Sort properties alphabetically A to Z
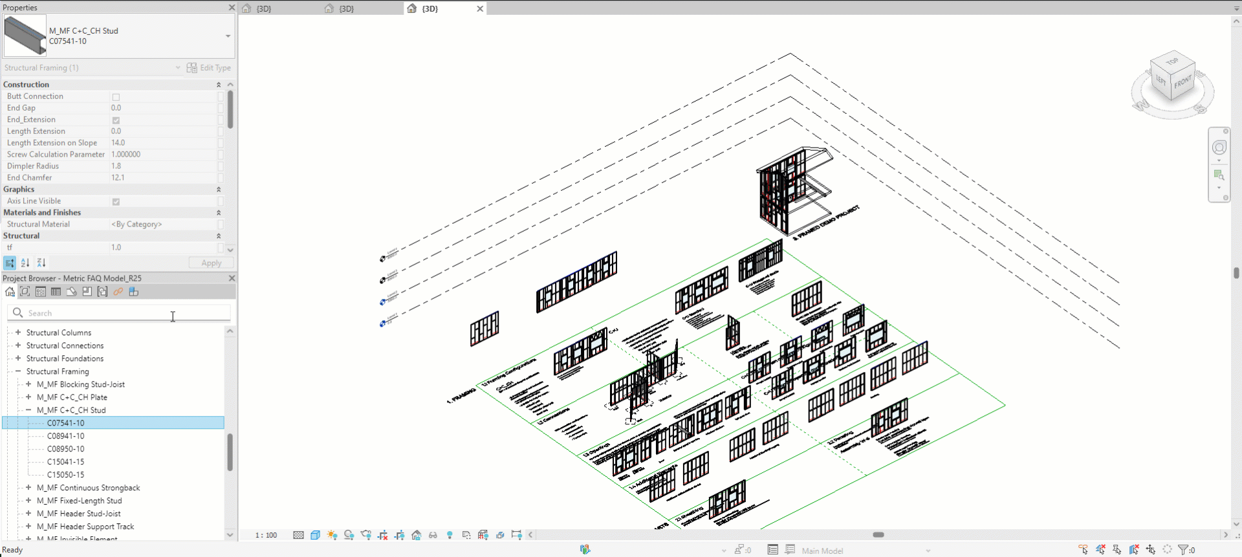 coord(25,263)
